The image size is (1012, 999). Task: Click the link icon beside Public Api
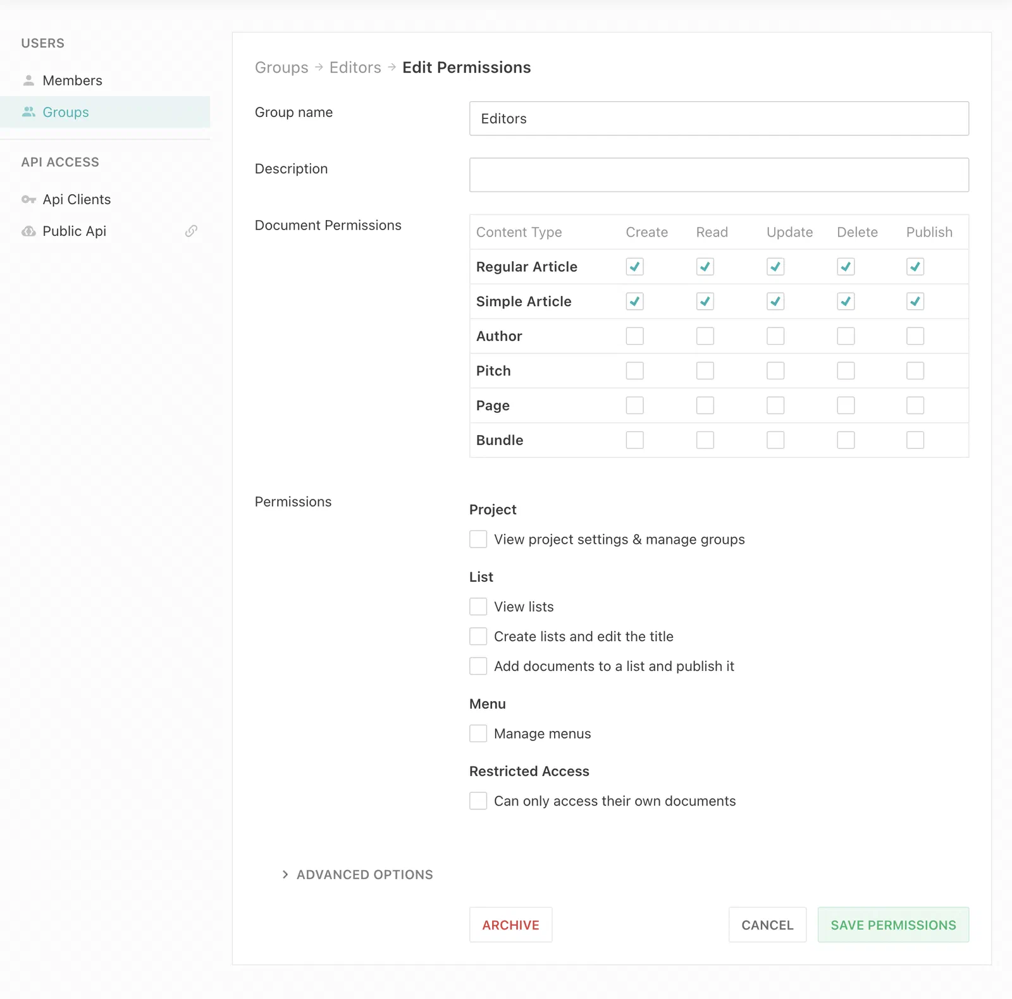(x=191, y=231)
